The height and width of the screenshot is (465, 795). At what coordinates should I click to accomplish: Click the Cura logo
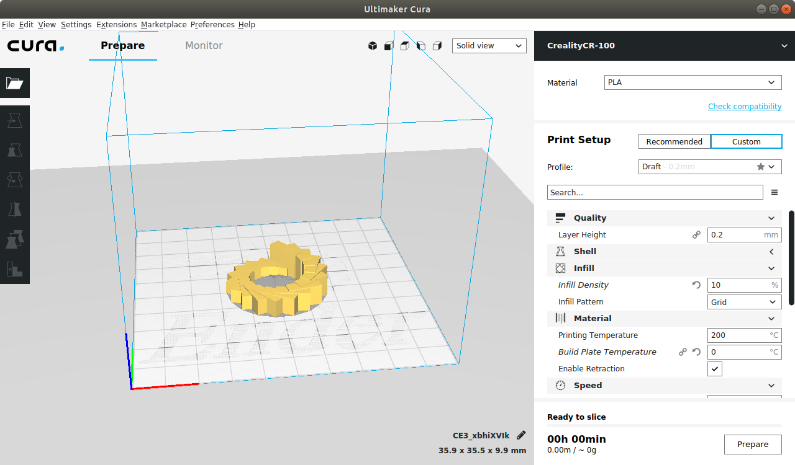tap(35, 46)
